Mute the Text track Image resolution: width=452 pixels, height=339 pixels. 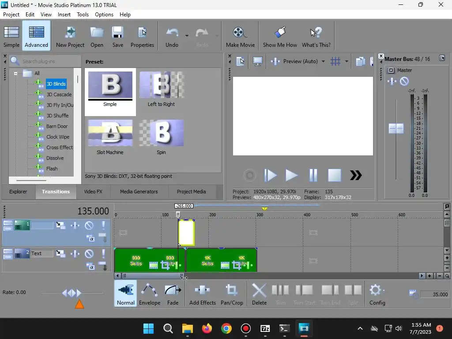tap(89, 253)
